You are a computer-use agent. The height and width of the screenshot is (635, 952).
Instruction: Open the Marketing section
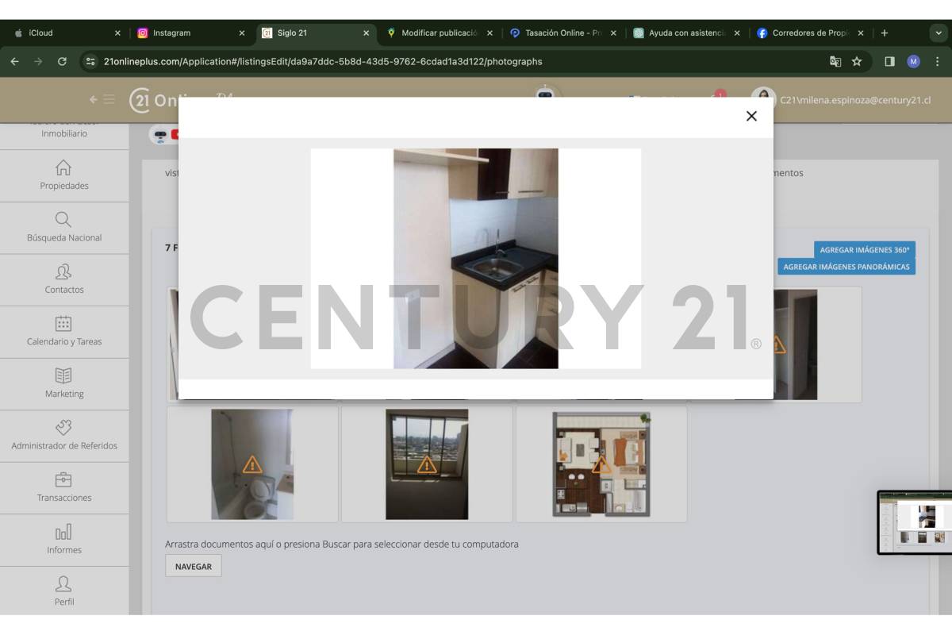pos(64,383)
